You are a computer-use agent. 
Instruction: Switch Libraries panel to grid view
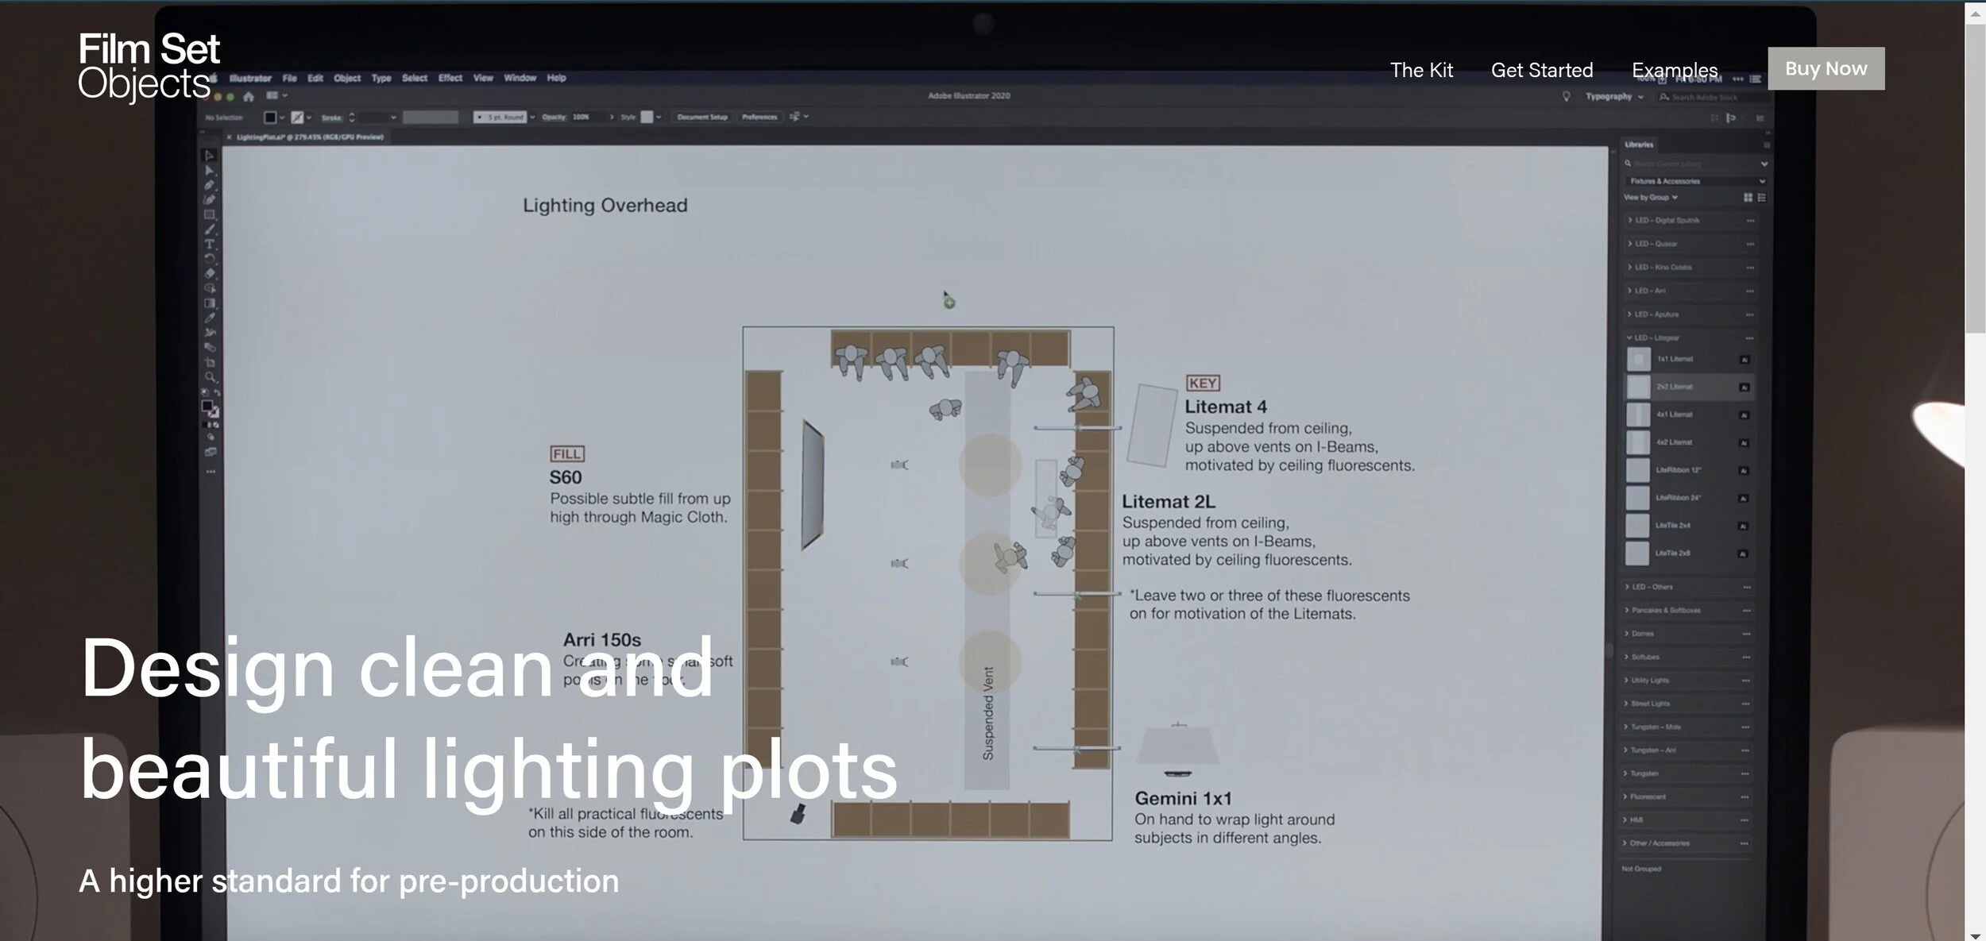[x=1748, y=197]
